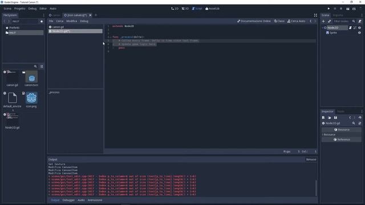The image size is (365, 205).
Task: Switch to the Inspector tab
Action: tap(327, 112)
